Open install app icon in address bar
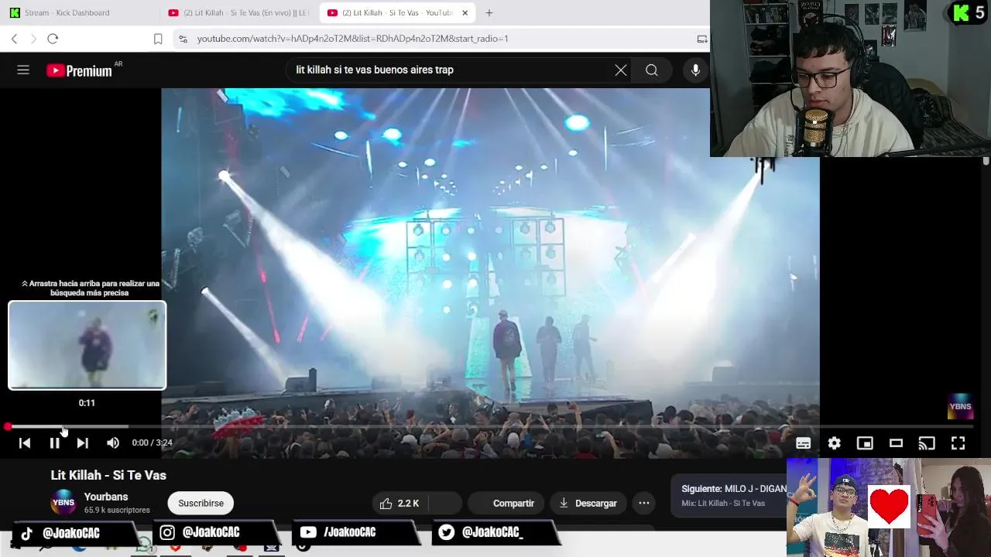The height and width of the screenshot is (557, 991). (x=702, y=39)
